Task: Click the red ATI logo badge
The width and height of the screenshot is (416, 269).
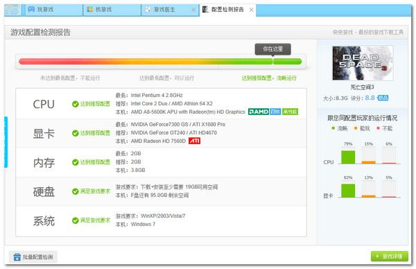Action: click(194, 141)
